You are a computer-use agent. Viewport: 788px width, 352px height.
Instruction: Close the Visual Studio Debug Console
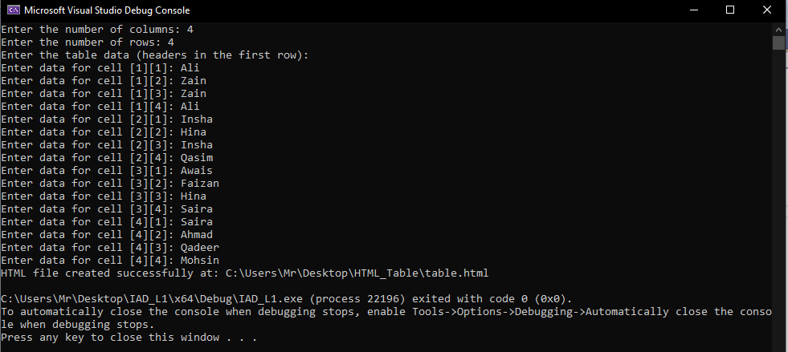[767, 10]
